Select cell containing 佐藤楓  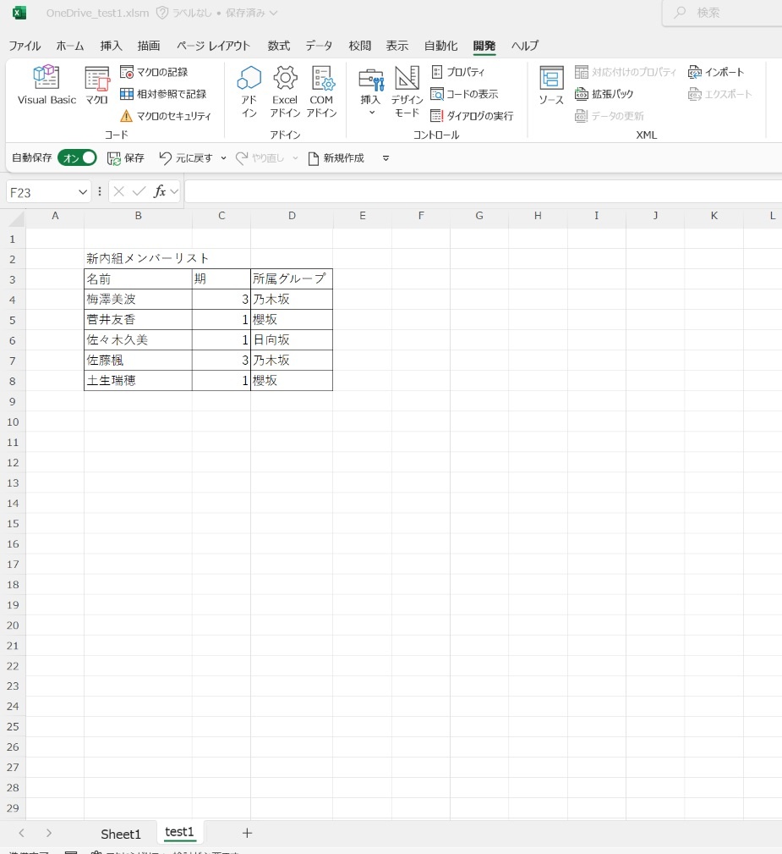pos(139,360)
